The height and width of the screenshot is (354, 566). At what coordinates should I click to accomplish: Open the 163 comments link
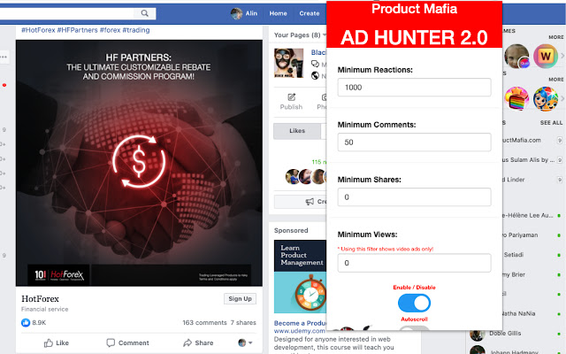(204, 322)
